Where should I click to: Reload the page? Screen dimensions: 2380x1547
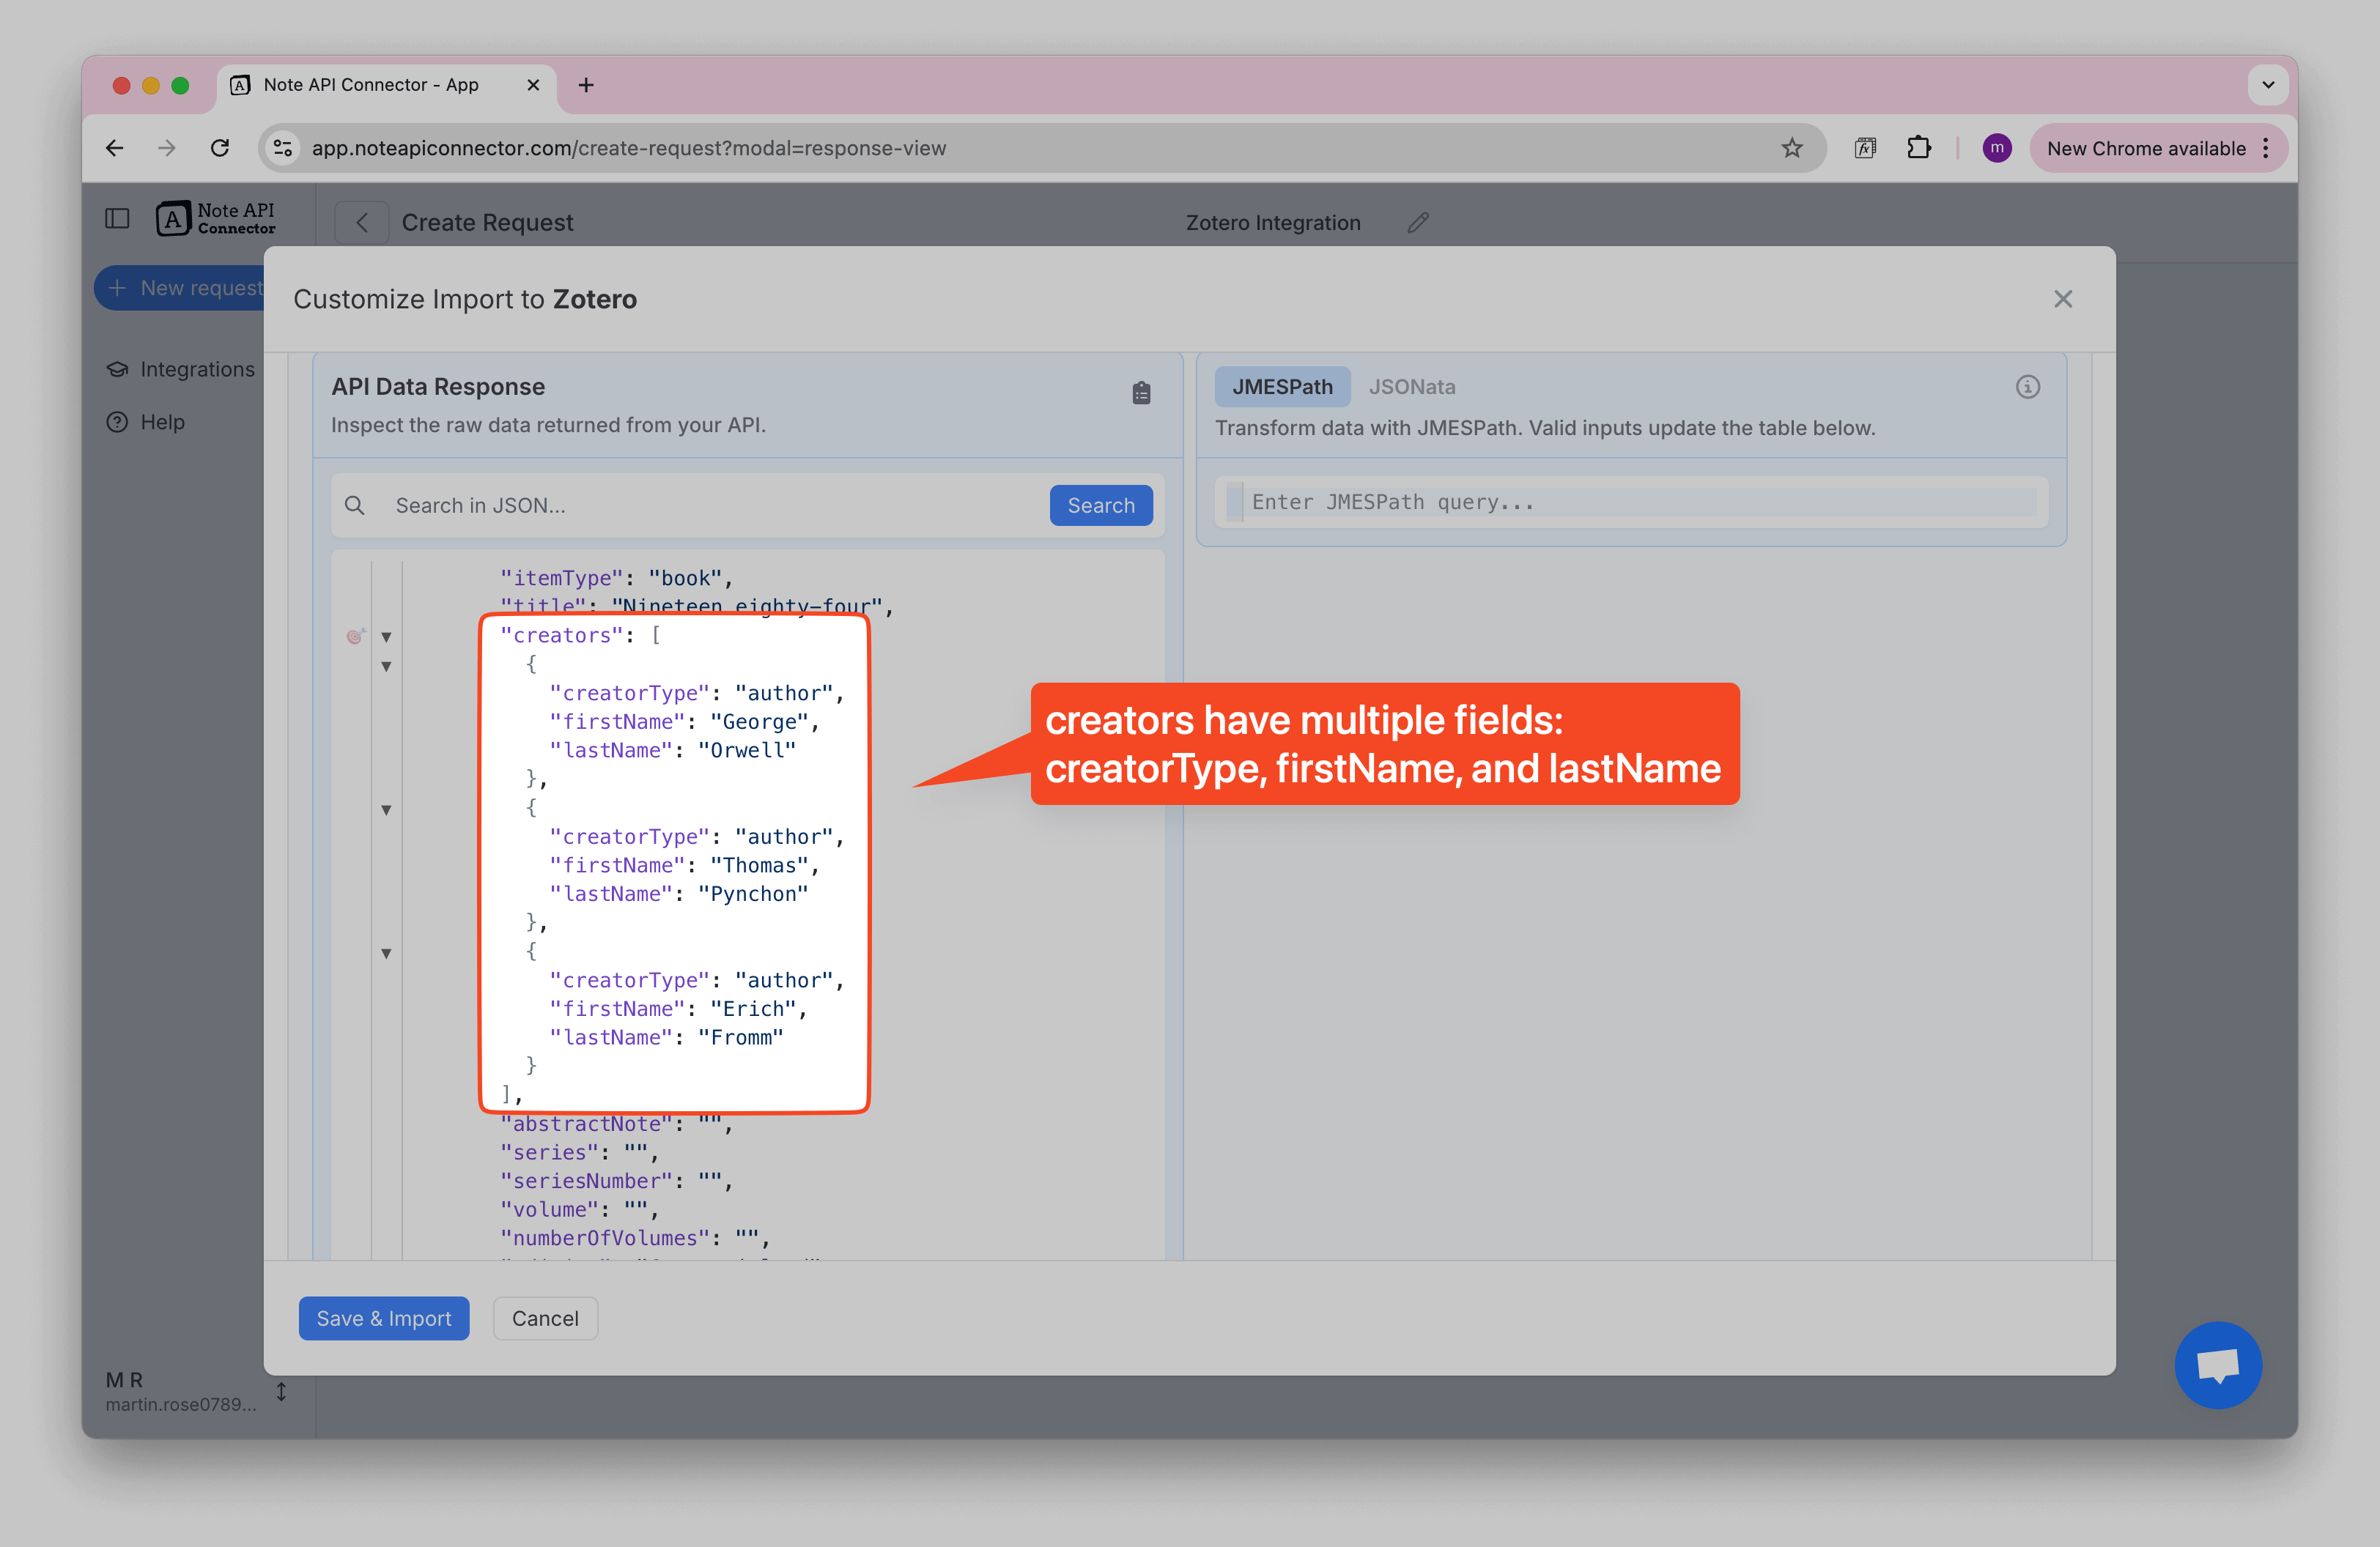click(x=220, y=148)
